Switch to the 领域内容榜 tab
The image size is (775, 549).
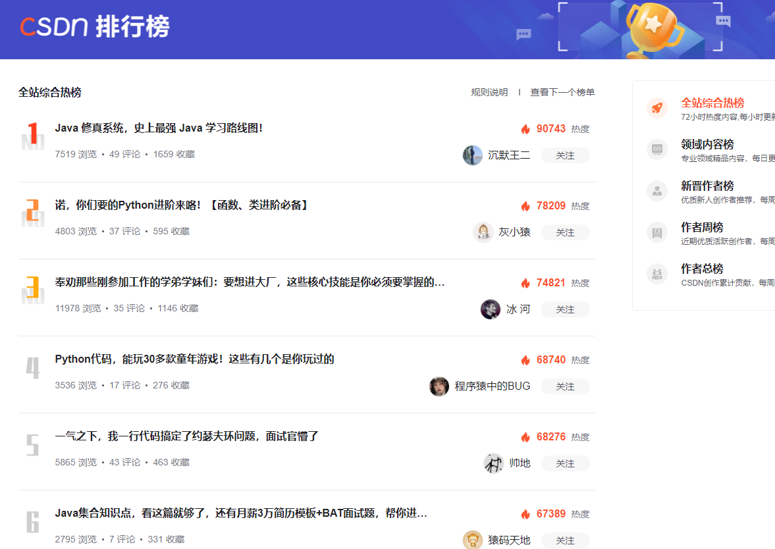click(x=707, y=144)
